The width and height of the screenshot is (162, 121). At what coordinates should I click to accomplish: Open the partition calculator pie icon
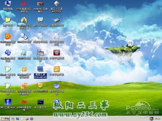point(57,86)
